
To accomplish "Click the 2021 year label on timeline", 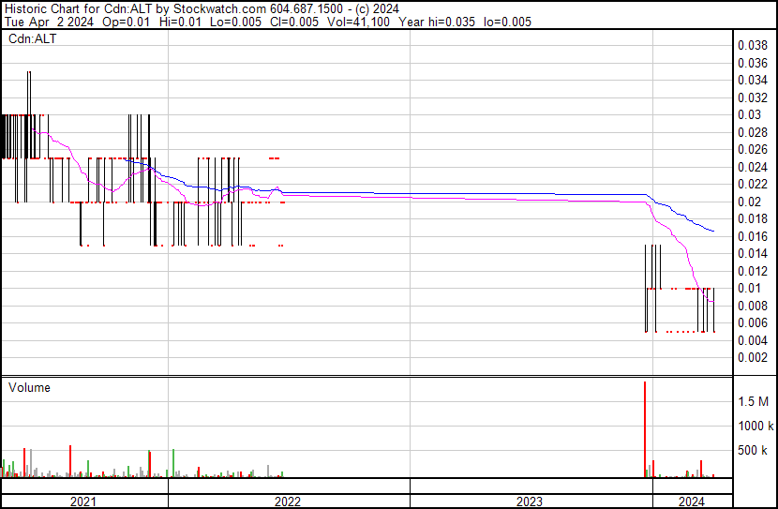I will click(x=83, y=502).
